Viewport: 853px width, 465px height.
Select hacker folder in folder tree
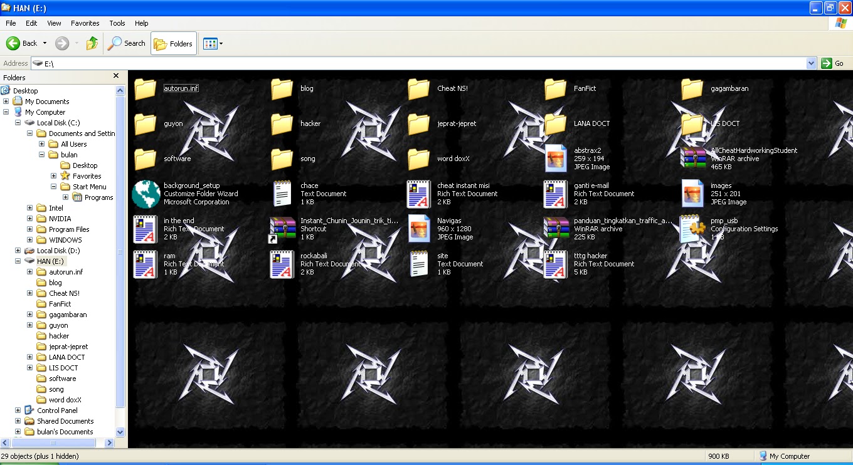[x=59, y=336]
